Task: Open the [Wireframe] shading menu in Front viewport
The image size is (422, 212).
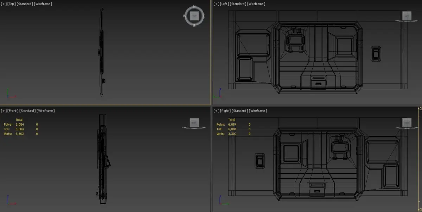Action: (x=46, y=111)
